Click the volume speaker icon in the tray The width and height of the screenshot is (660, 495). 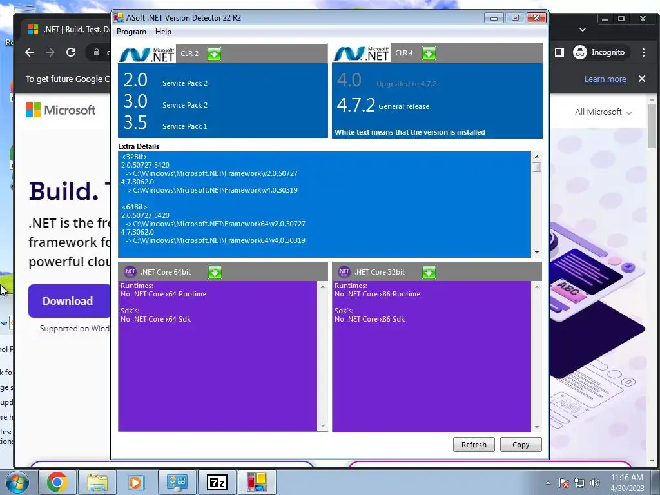pyautogui.click(x=595, y=483)
